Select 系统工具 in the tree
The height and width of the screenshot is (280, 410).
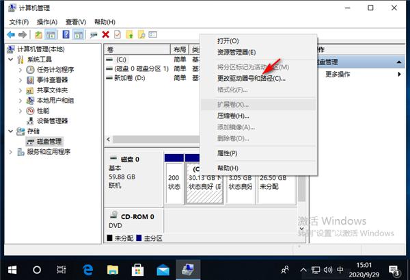coord(40,60)
